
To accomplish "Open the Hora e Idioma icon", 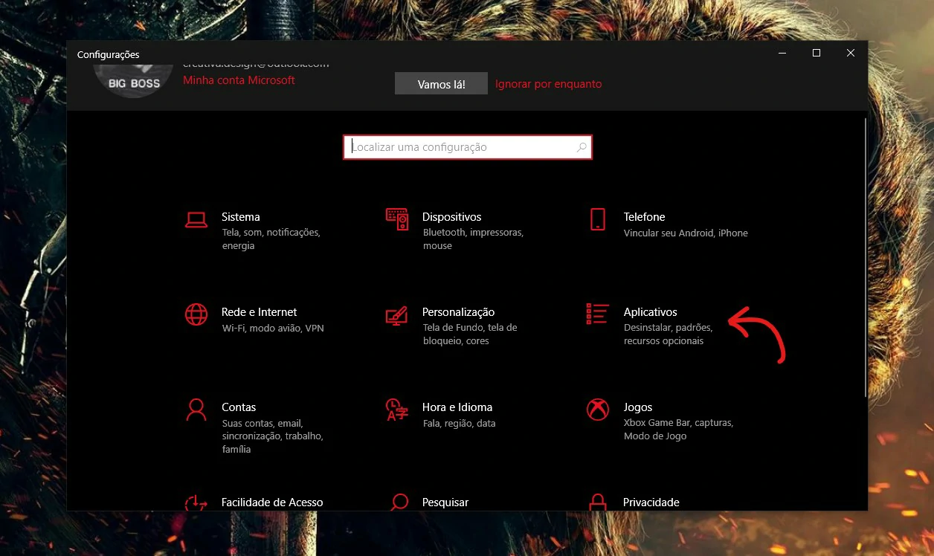I will click(x=397, y=410).
